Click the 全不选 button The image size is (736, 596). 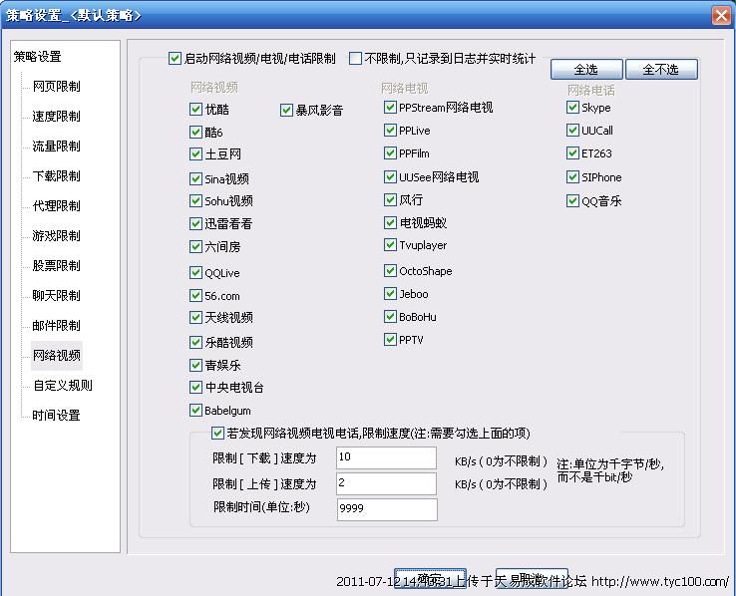coord(661,70)
